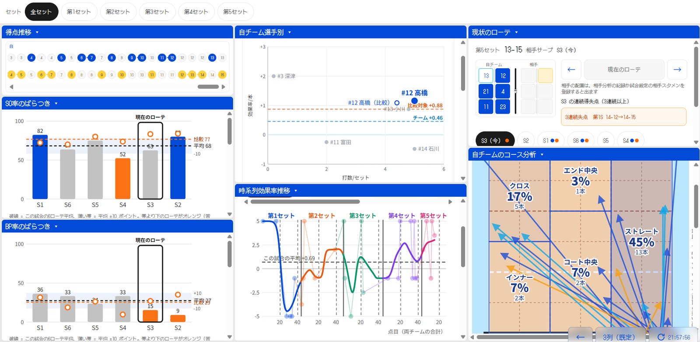Click the refresh icon beside 21:57:56

coord(661,337)
